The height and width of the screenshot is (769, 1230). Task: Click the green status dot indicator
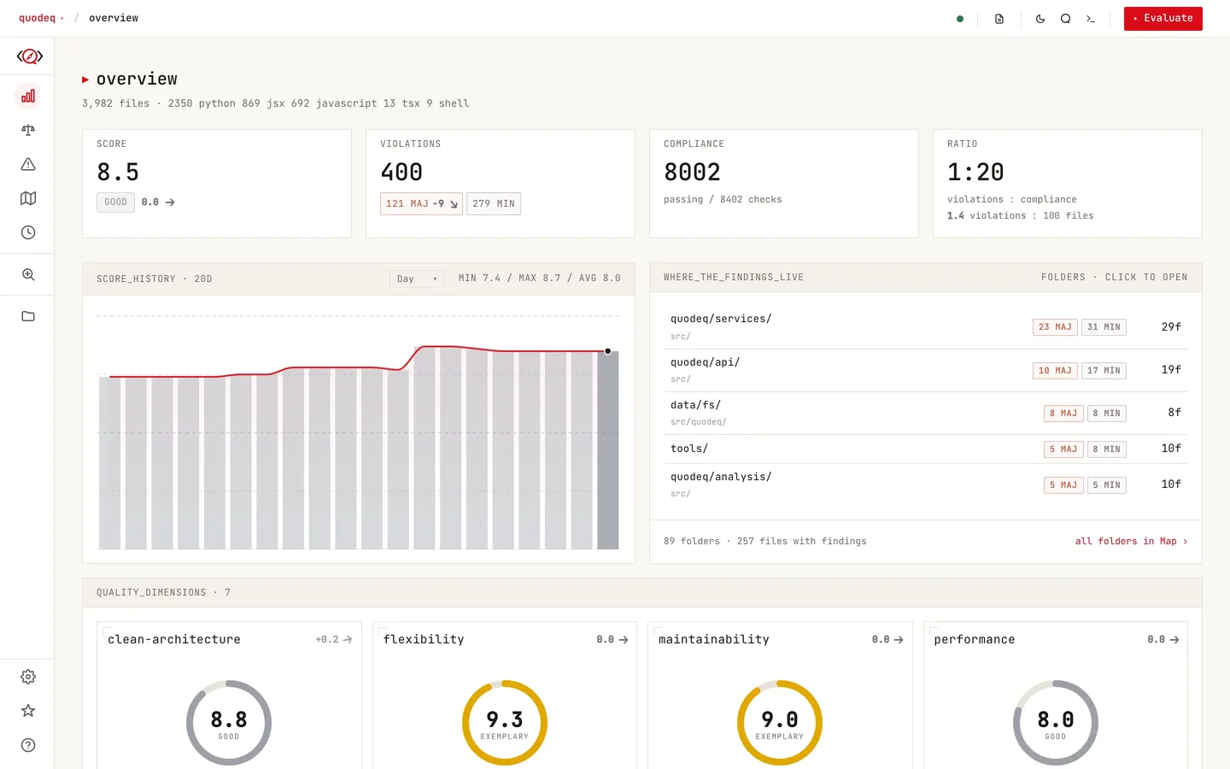(x=960, y=19)
